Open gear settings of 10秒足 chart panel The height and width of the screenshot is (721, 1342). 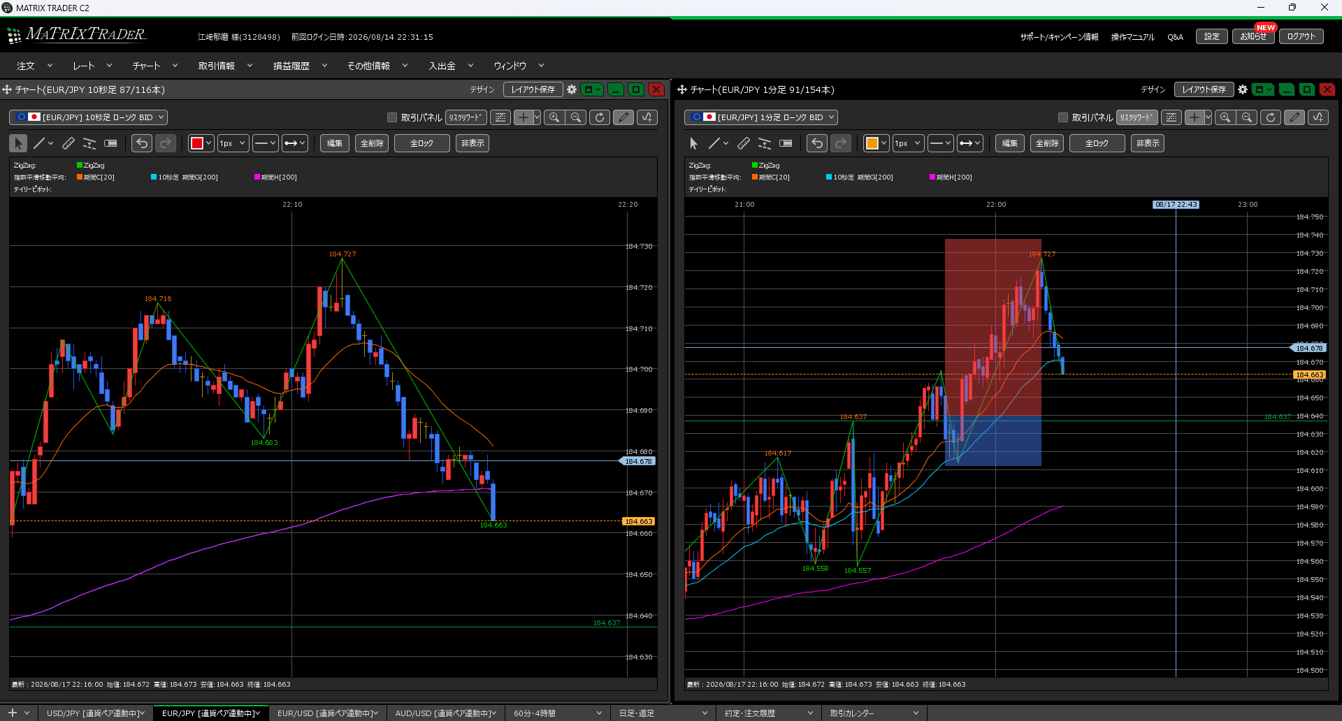(572, 89)
